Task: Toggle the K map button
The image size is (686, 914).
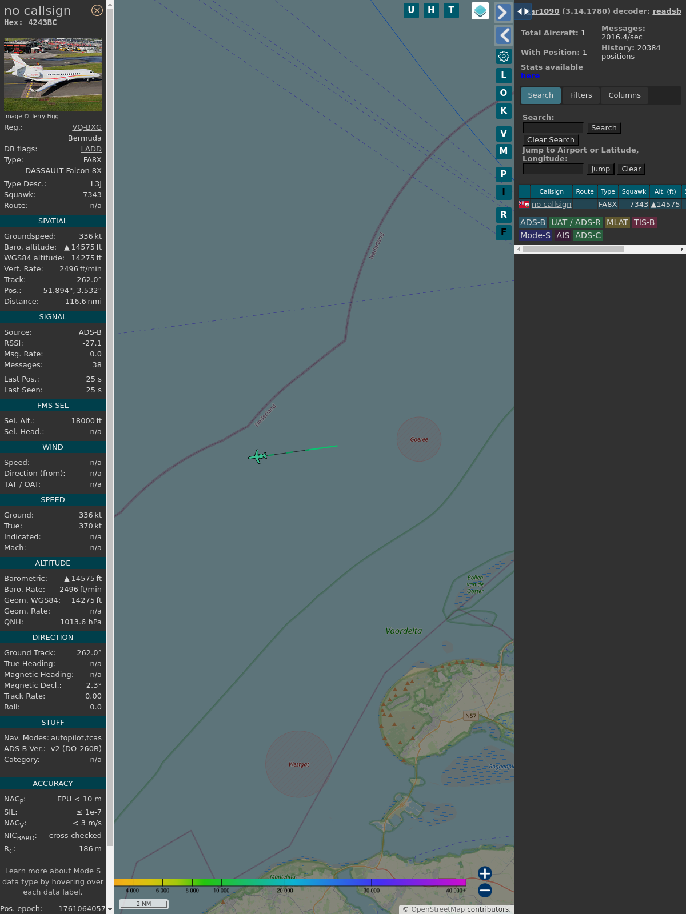Action: click(504, 111)
